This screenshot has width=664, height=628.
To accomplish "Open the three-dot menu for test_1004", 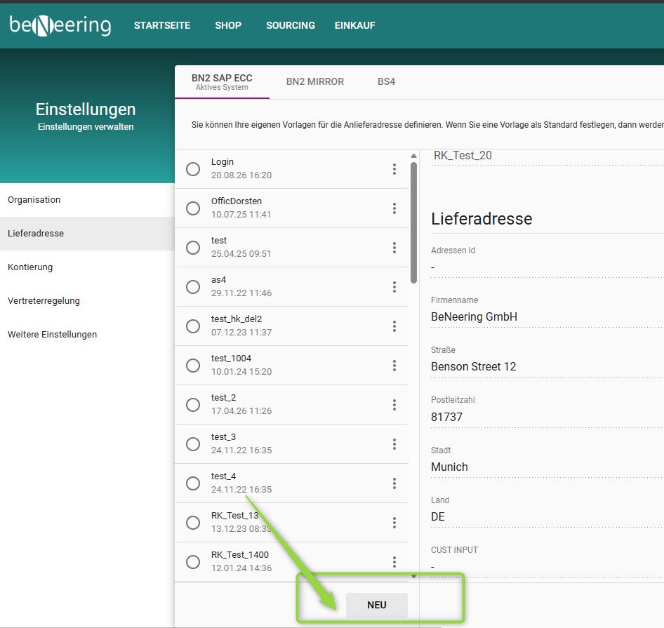I will pyautogui.click(x=394, y=366).
